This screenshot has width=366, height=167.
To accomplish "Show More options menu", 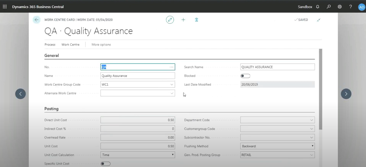I will click(101, 44).
